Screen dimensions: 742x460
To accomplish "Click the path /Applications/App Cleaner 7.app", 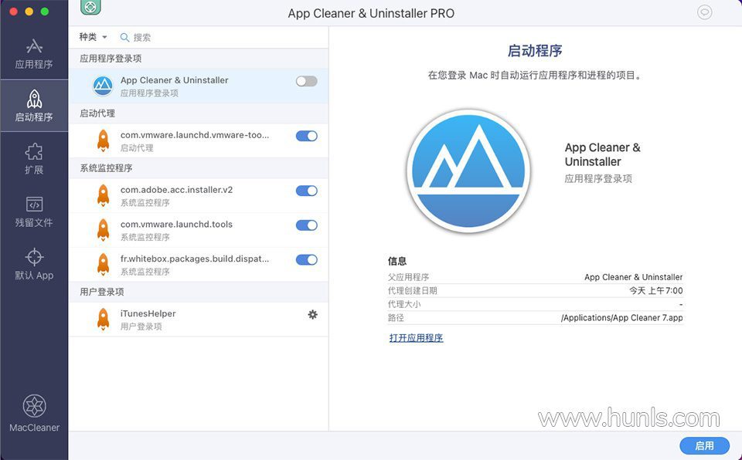I will [x=621, y=318].
